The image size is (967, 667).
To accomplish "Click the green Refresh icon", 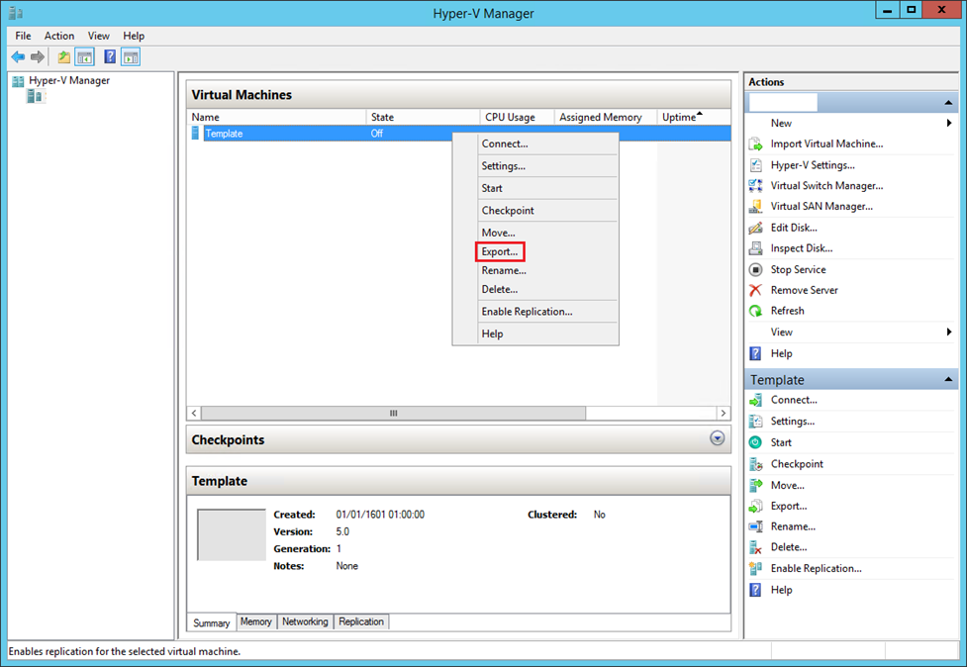I will coord(755,311).
